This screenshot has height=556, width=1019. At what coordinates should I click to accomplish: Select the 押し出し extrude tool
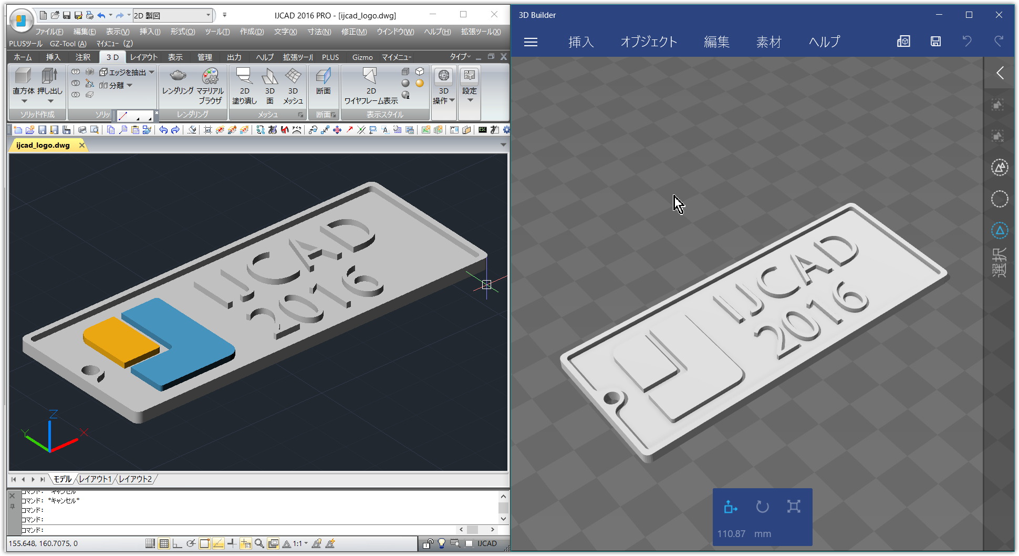click(x=50, y=81)
